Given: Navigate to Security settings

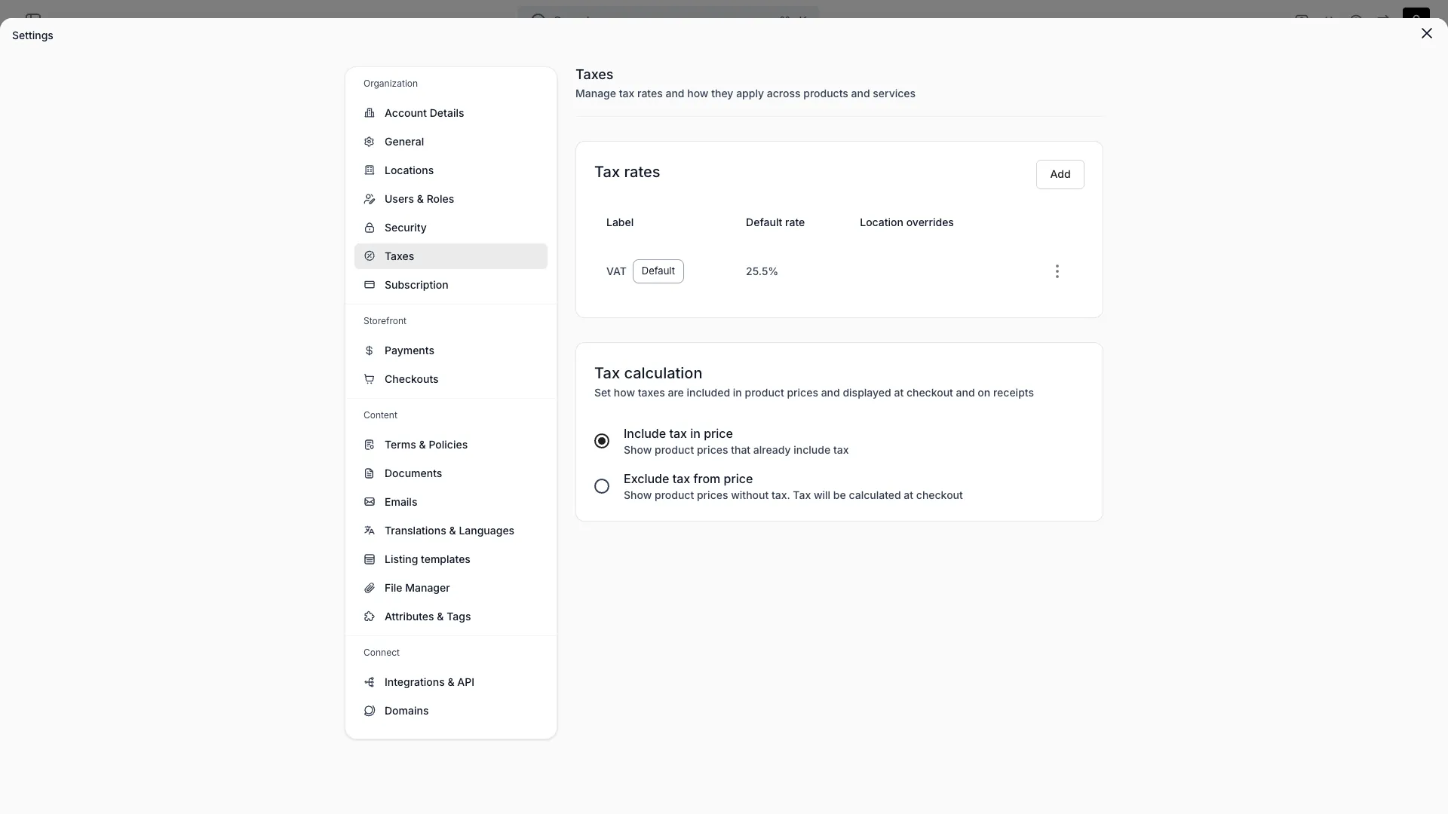Looking at the screenshot, I should click(x=451, y=228).
